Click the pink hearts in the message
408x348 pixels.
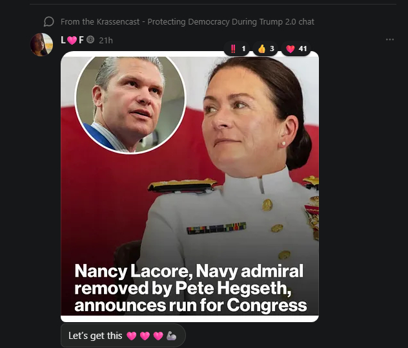click(x=145, y=336)
